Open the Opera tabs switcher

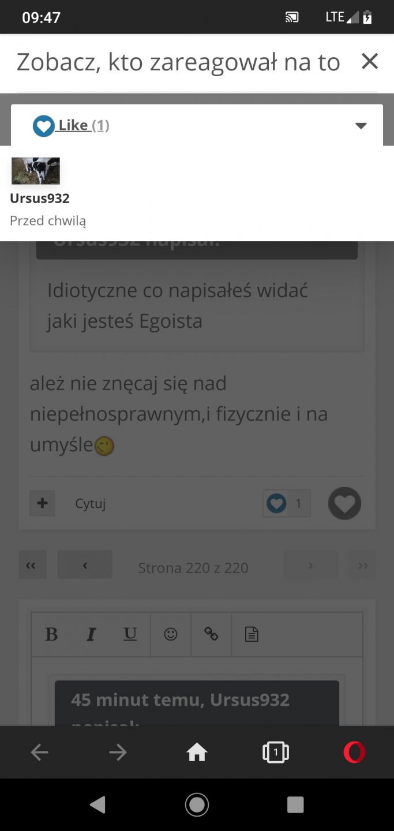pyautogui.click(x=275, y=752)
